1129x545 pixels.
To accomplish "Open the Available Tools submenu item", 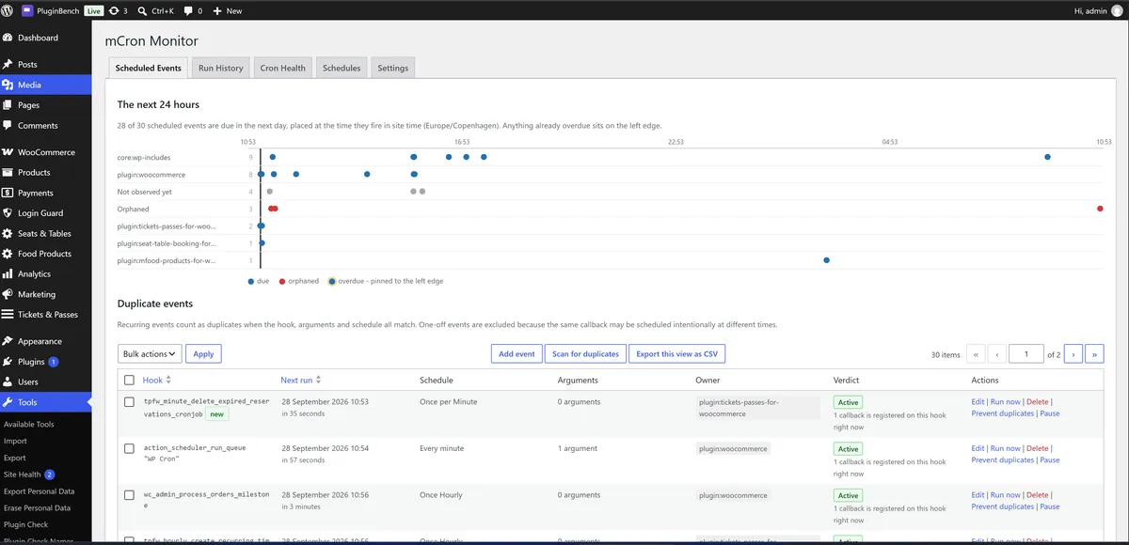I will pyautogui.click(x=29, y=424).
